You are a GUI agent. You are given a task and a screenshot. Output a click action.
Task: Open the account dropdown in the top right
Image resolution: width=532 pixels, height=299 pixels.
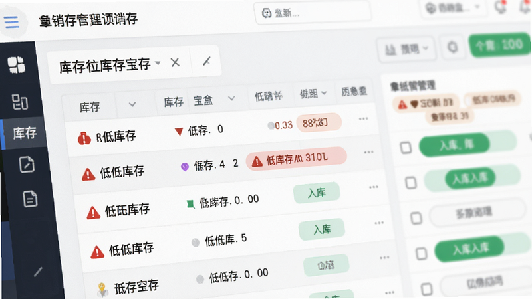454,7
